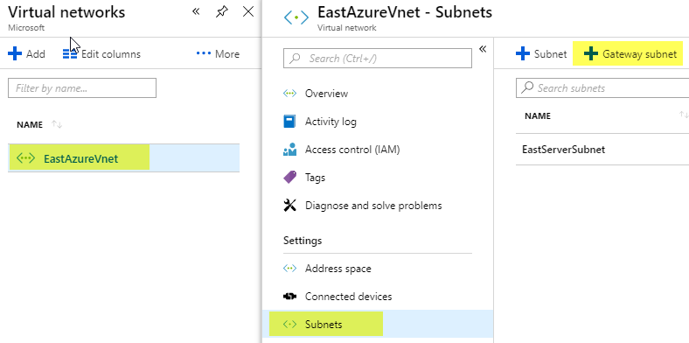Click the purple Tags icon

click(x=290, y=178)
